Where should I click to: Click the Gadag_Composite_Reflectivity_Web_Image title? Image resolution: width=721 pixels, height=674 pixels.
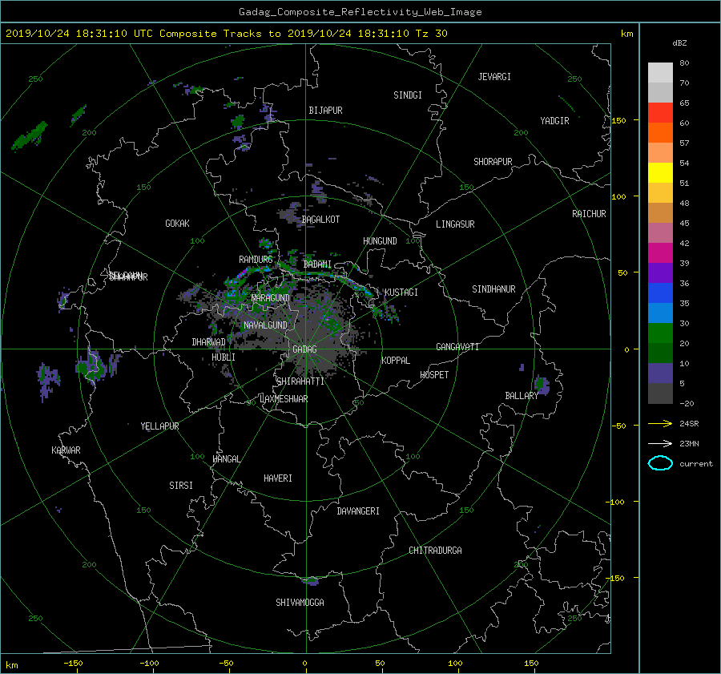click(x=360, y=12)
